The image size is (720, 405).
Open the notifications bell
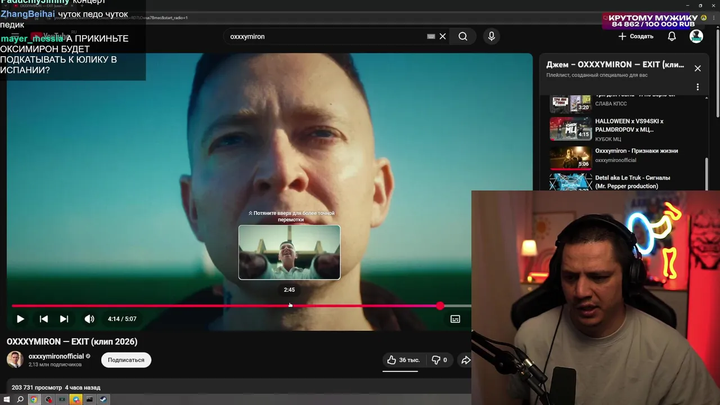click(672, 37)
